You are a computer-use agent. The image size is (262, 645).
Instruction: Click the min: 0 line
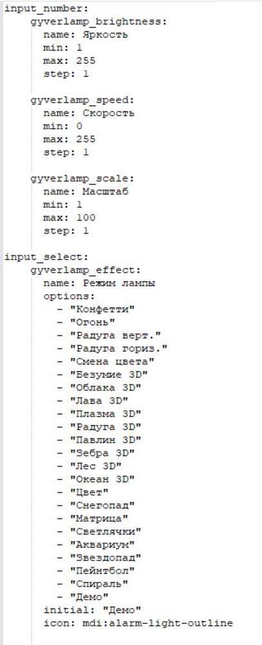point(63,126)
